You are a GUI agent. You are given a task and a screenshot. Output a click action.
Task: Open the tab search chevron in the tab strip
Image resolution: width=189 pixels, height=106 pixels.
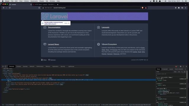[x=185, y=4]
